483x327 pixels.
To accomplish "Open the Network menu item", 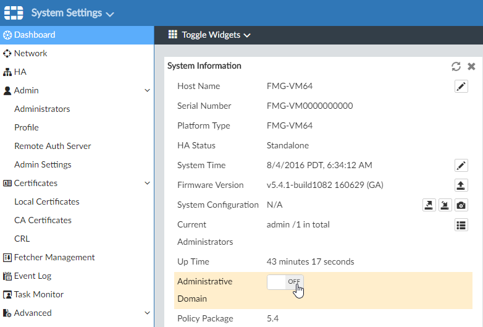I will pos(30,54).
